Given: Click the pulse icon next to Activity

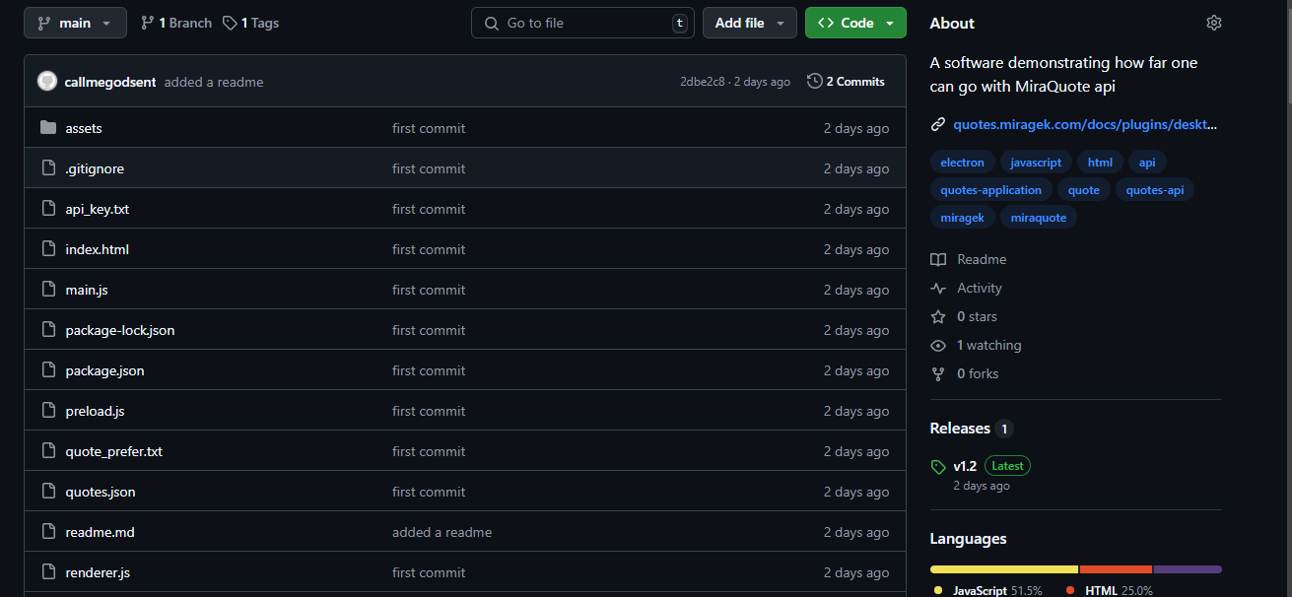Looking at the screenshot, I should click(938, 288).
